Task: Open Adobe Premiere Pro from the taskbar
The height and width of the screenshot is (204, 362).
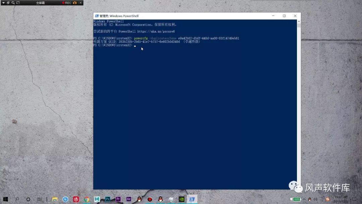Action: tap(118, 199)
